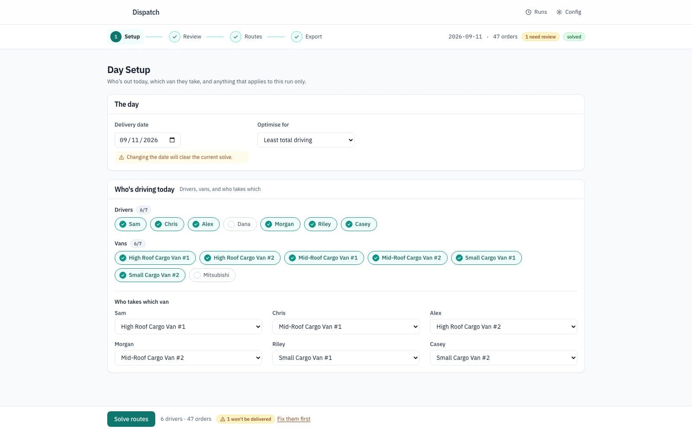
Task: Click the '1 need review' badge
Action: pos(541,37)
